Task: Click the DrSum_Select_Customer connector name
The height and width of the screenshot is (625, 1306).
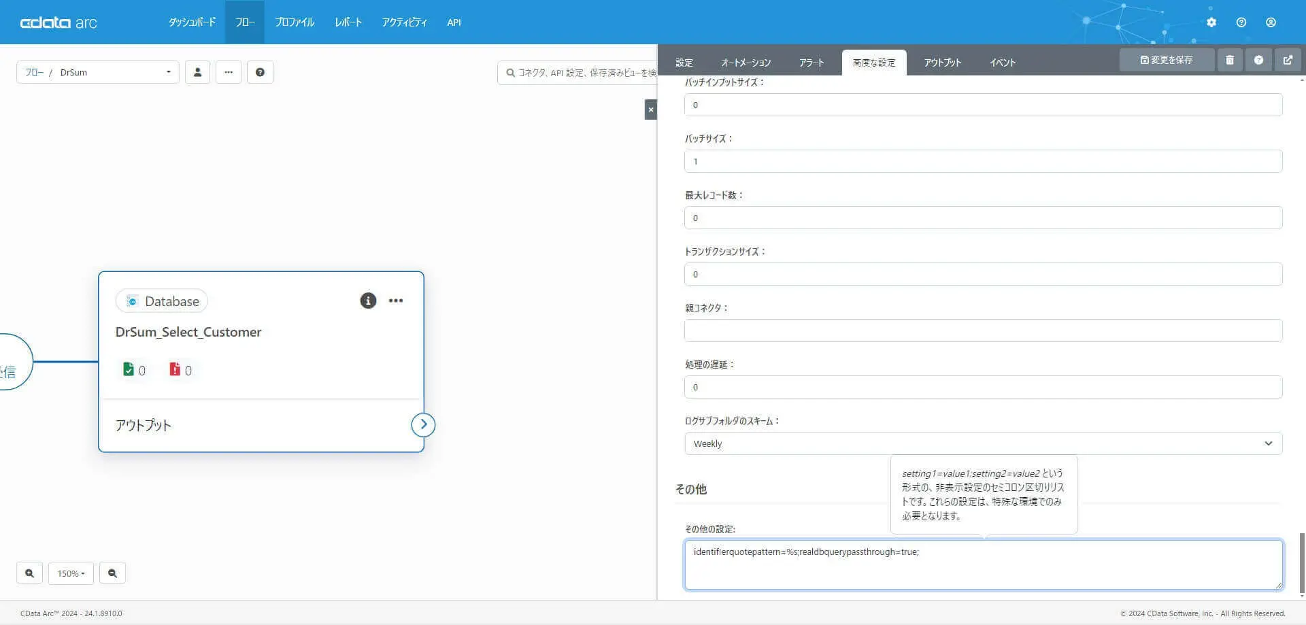Action: coord(188,332)
